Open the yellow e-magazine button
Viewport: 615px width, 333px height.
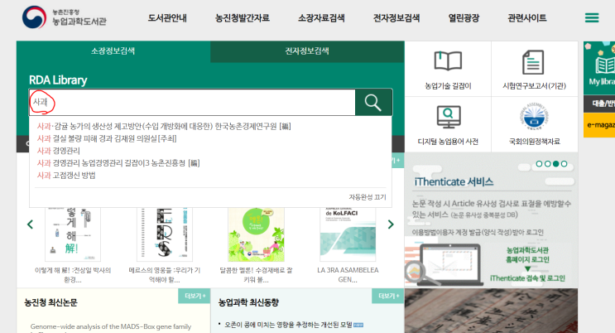coord(600,125)
